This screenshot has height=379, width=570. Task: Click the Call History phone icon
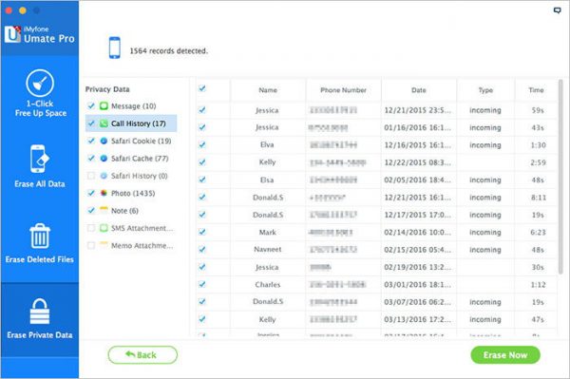click(x=104, y=123)
